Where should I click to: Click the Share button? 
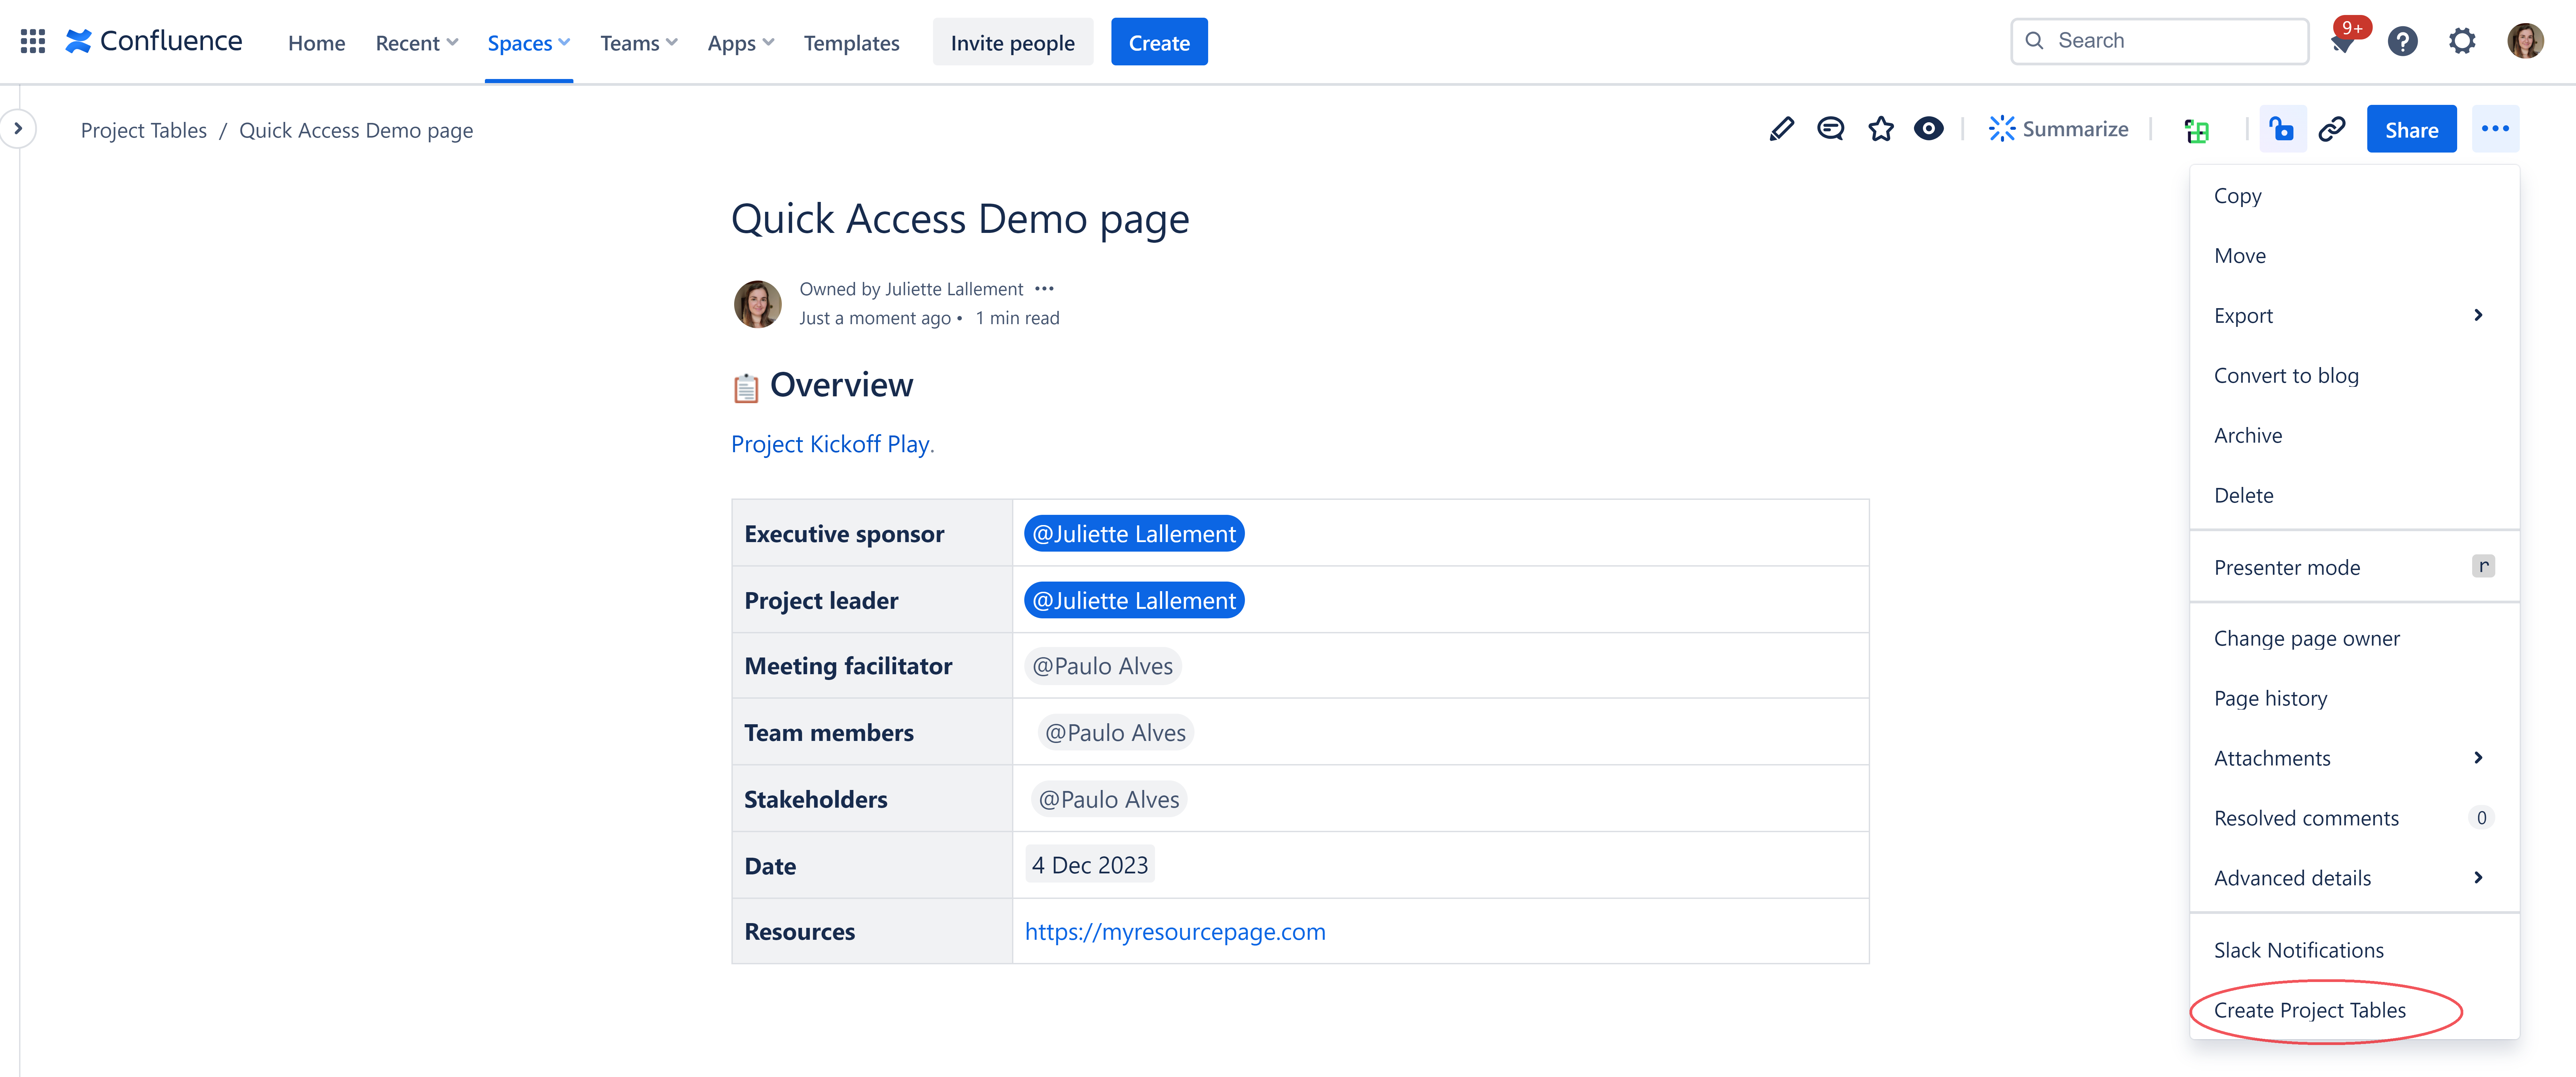click(2412, 128)
